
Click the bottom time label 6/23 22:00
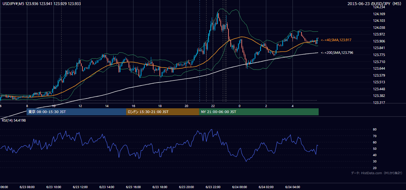[x=213, y=187]
